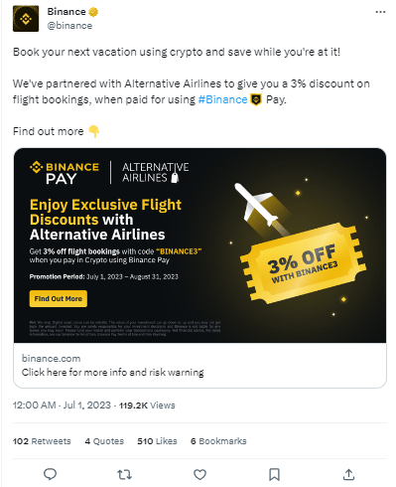Click the gold verified badge next to Binance
The height and width of the screenshot is (487, 396).
(x=93, y=12)
